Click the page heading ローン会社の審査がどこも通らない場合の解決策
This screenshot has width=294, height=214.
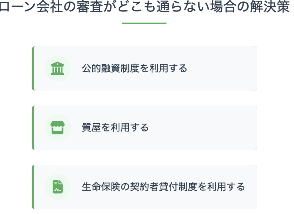click(x=144, y=7)
